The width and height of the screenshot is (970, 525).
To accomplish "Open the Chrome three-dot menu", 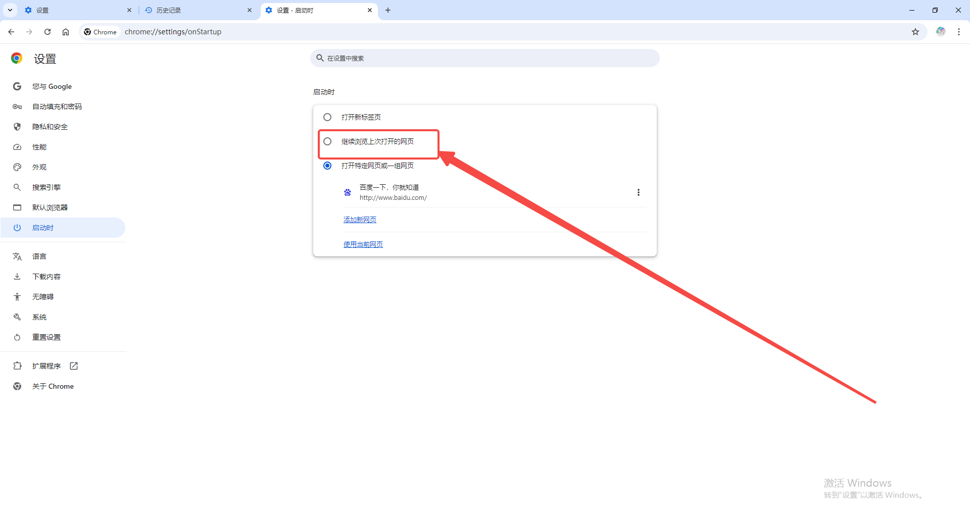I will 959,32.
